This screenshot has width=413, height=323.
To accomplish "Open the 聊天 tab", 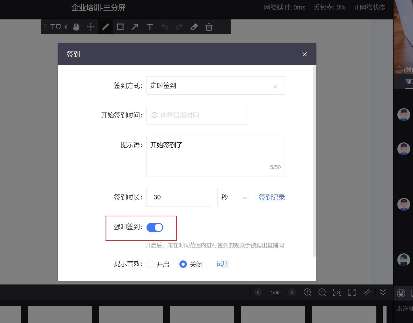I will pos(409,82).
